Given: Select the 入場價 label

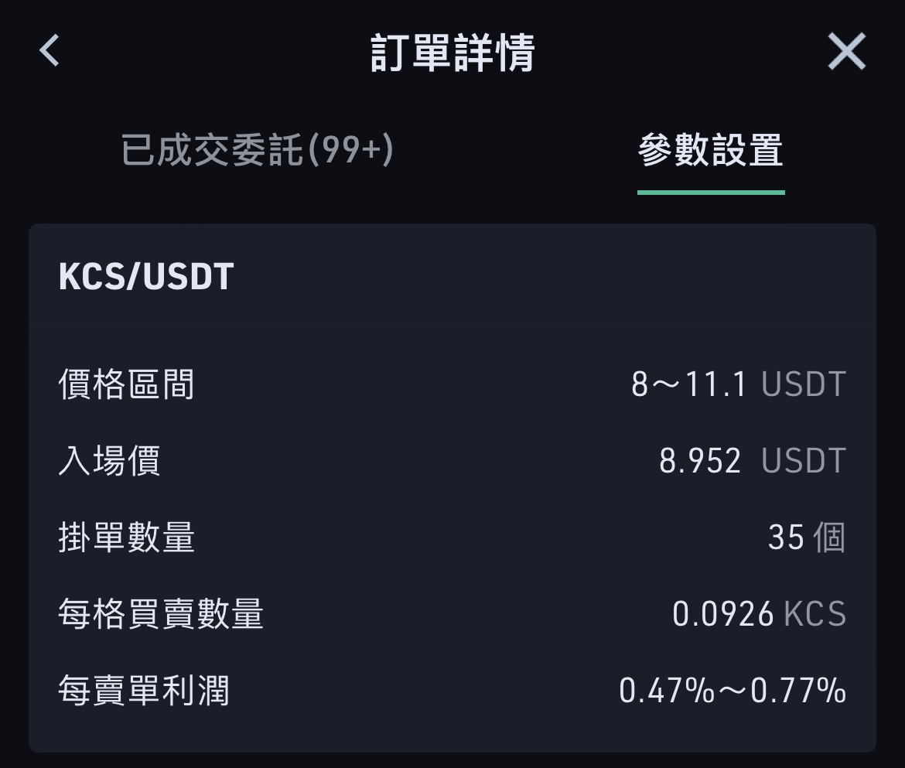Looking at the screenshot, I should (109, 460).
